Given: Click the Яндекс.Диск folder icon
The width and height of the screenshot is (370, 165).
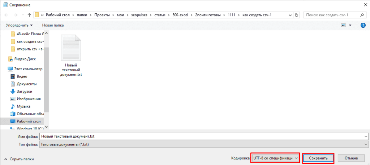Looking at the screenshot, I should (10, 59).
